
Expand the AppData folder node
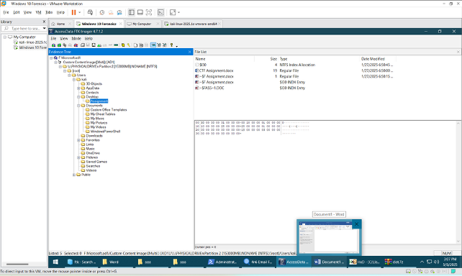point(78,88)
